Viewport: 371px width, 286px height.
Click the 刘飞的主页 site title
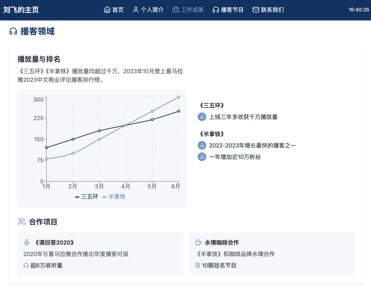point(21,10)
